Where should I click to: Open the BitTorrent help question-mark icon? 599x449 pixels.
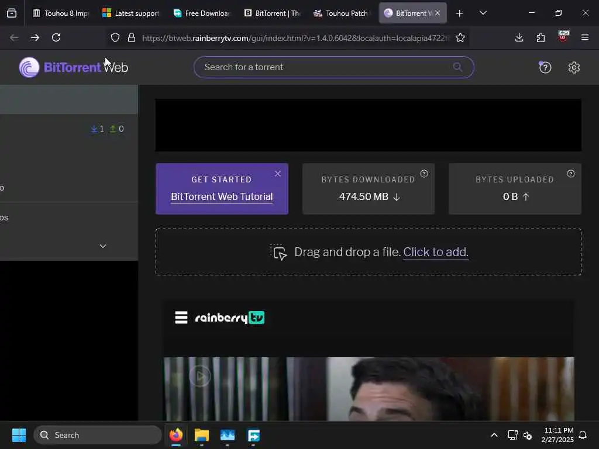tap(545, 68)
